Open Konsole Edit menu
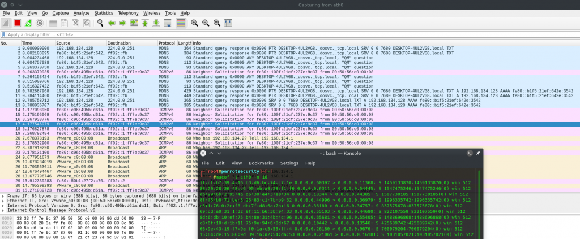 click(x=220, y=163)
